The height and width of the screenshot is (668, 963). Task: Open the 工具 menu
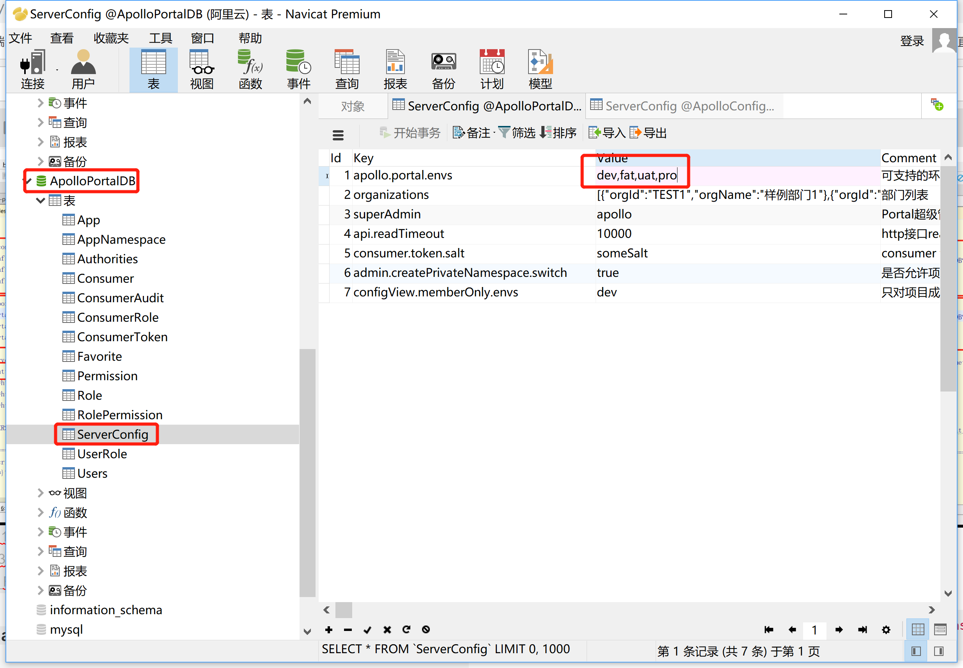click(x=160, y=38)
